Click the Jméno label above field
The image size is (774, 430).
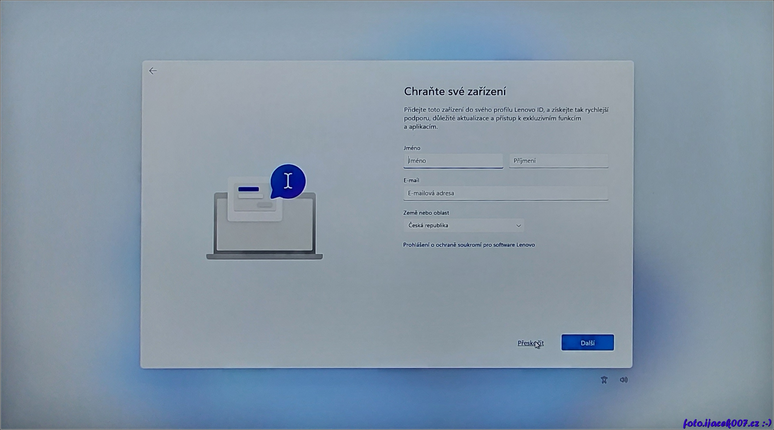[x=412, y=148]
